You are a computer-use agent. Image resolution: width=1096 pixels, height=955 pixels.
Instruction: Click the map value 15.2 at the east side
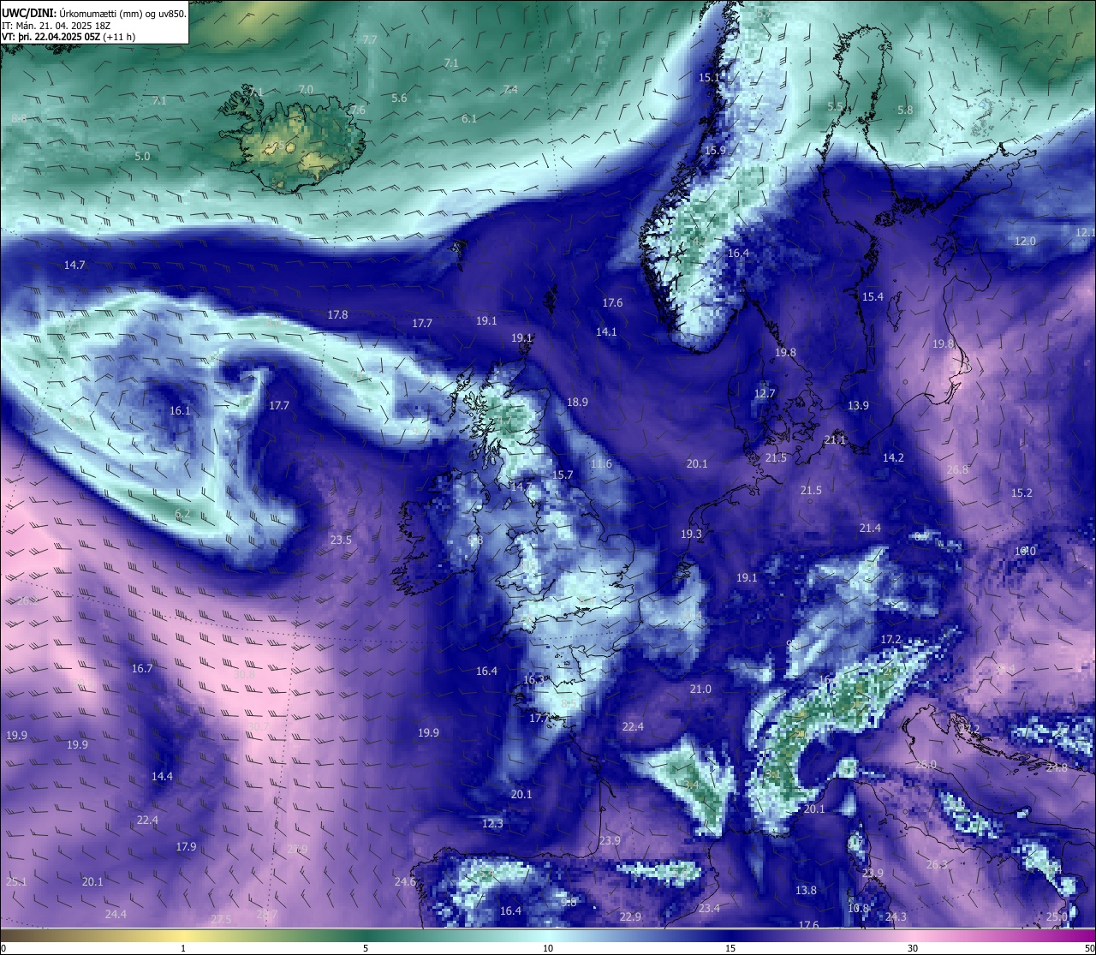[x=1022, y=492]
